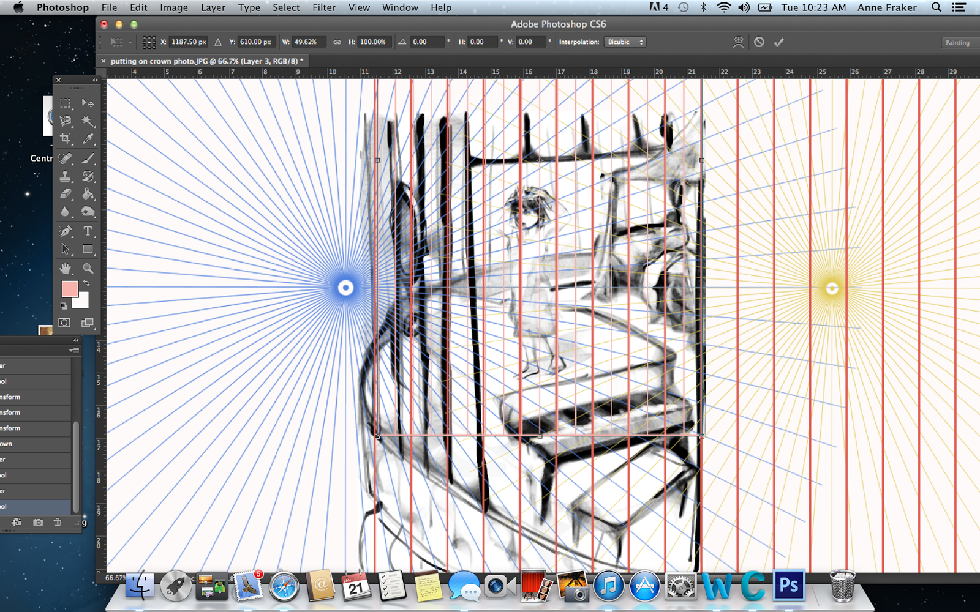This screenshot has width=980, height=612.
Task: Change the screen mode
Action: click(x=88, y=323)
